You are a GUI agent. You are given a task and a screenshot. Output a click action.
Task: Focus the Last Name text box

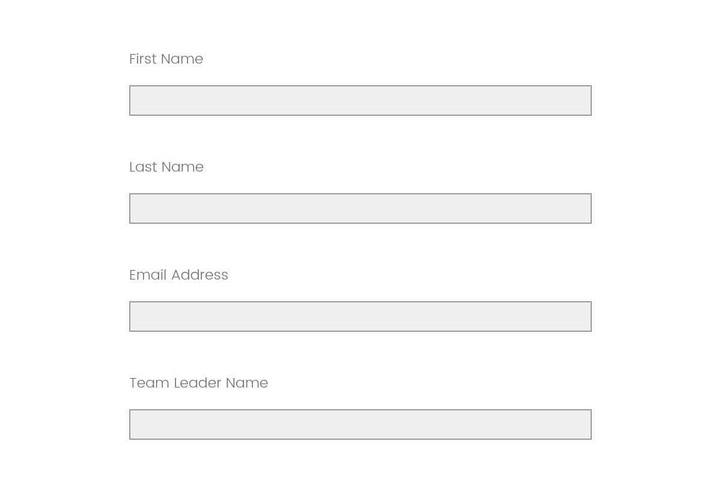click(x=360, y=208)
